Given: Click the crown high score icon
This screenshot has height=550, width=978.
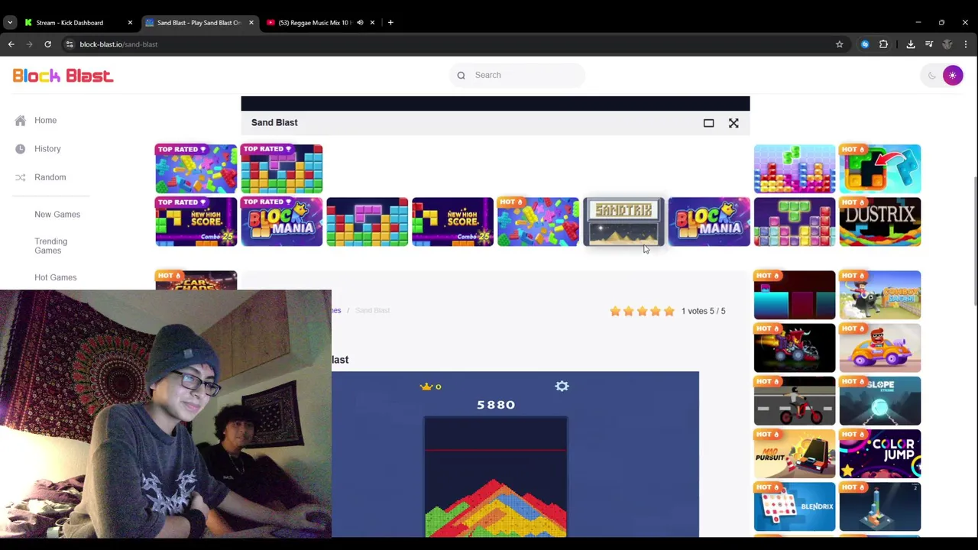Looking at the screenshot, I should pyautogui.click(x=426, y=387).
